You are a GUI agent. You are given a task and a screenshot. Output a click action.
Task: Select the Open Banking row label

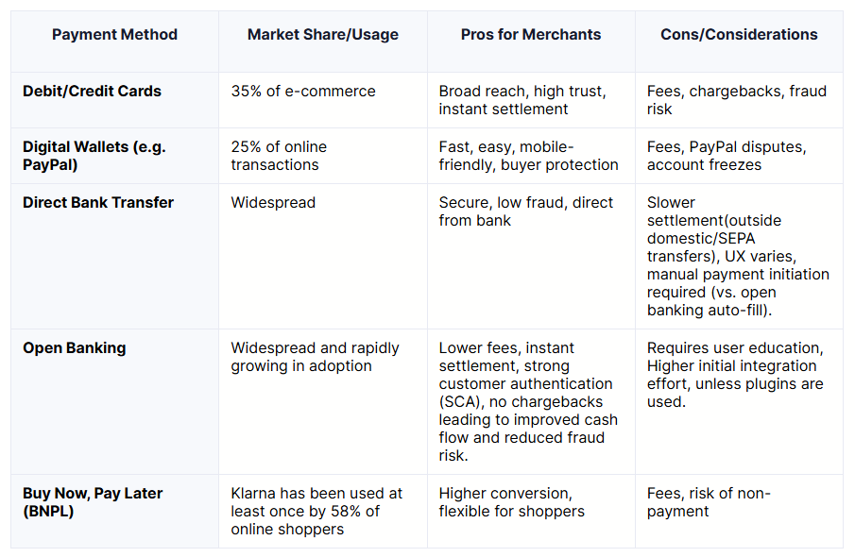[74, 347]
